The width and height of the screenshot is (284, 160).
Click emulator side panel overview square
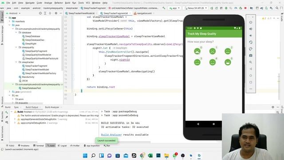click(x=251, y=82)
